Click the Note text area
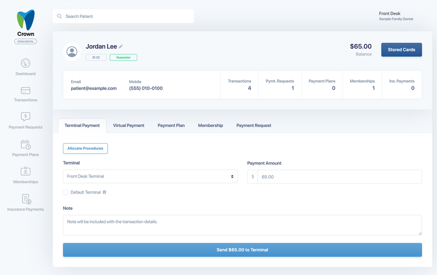The image size is (437, 275). click(242, 225)
